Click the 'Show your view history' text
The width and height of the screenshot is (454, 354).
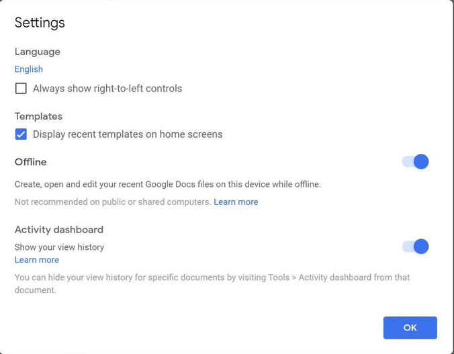click(x=59, y=247)
